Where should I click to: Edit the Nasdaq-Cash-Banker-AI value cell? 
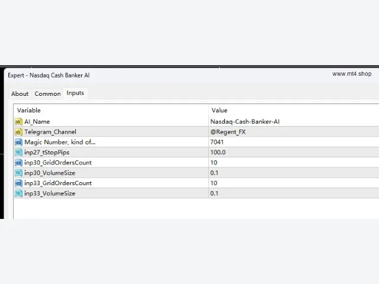(x=294, y=121)
